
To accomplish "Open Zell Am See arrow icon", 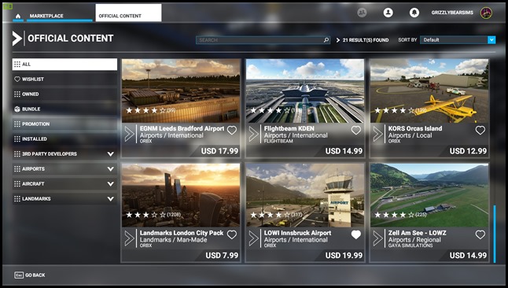I will (x=377, y=238).
